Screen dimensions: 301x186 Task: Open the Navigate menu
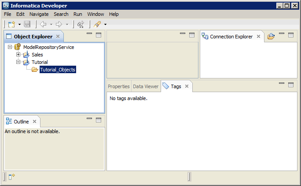tap(39, 14)
